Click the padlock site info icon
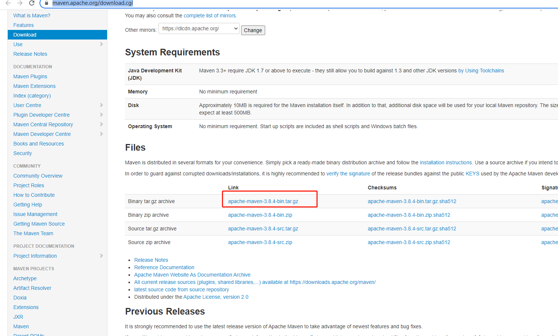558x336 pixels. click(46, 3)
